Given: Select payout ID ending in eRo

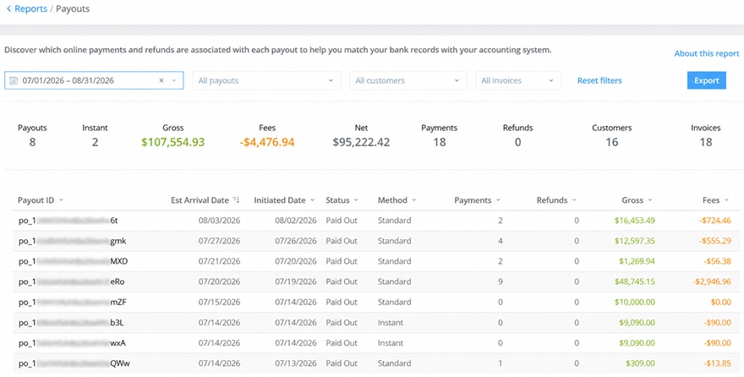Looking at the screenshot, I should click(x=71, y=281).
